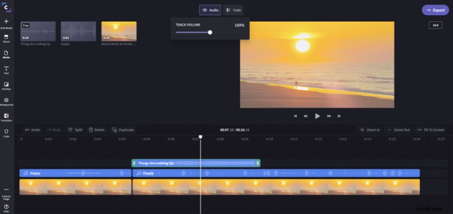
Task: Click the right trim handle of 'Things Are Looking Up' clip
Action: [258, 163]
